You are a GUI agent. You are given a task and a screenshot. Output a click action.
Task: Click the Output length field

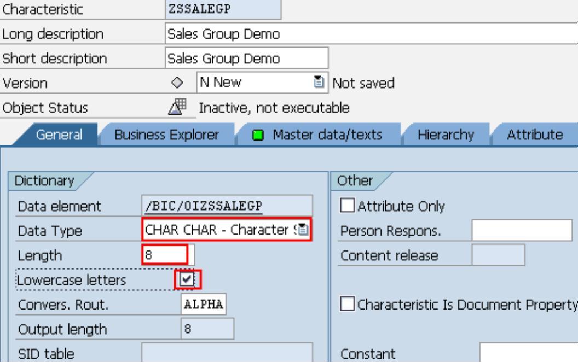click(207, 329)
